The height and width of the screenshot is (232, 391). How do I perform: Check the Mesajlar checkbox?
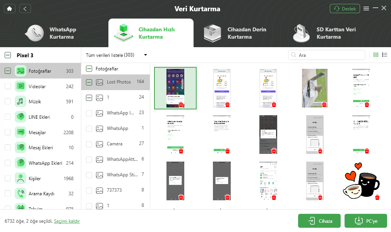click(x=8, y=132)
